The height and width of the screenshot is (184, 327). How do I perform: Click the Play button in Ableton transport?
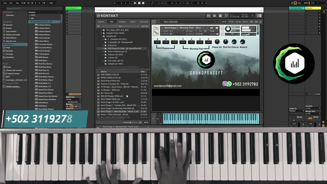click(x=135, y=3)
